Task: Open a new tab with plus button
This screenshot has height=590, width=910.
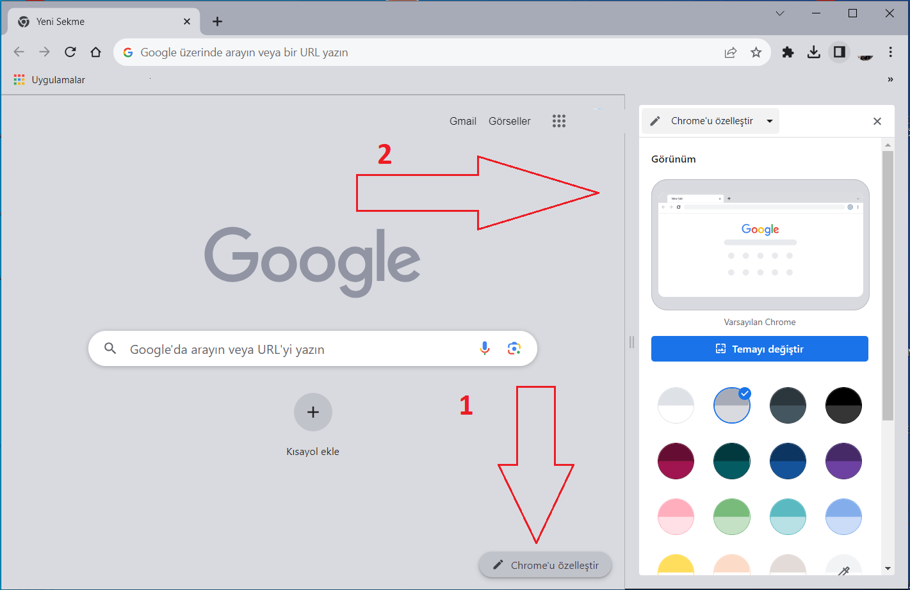Action: (x=218, y=22)
